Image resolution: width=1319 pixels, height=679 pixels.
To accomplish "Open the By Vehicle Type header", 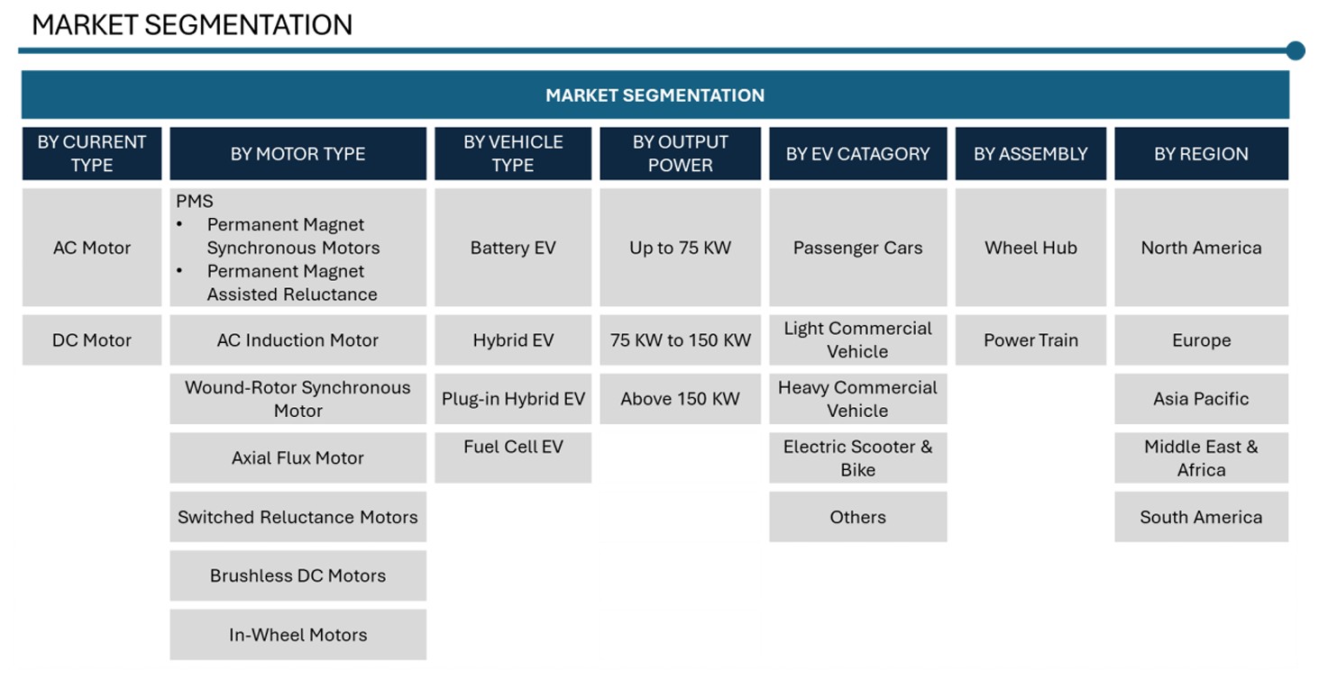I will [513, 154].
